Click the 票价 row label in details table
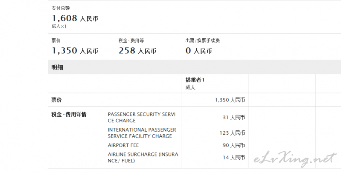This screenshot has height=173, width=341. [56, 100]
